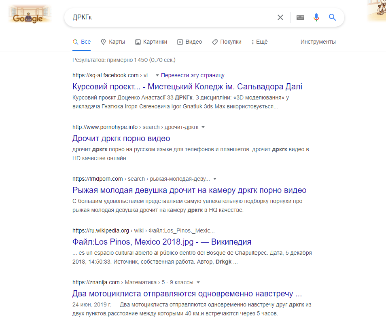Clear the search query with the X icon
The width and height of the screenshot is (386, 317).
pyautogui.click(x=280, y=17)
